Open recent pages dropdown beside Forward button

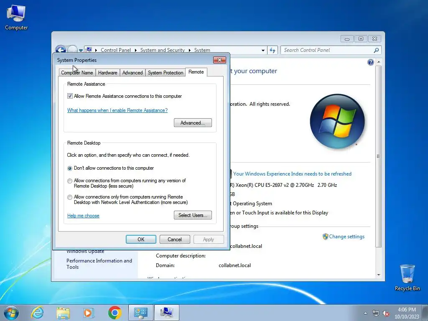[x=81, y=50]
